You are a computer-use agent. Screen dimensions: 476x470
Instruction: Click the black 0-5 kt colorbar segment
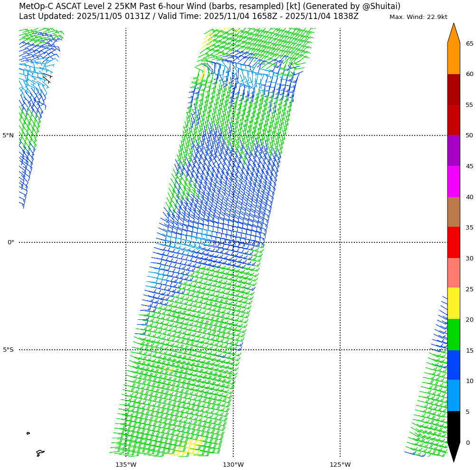[x=453, y=426]
